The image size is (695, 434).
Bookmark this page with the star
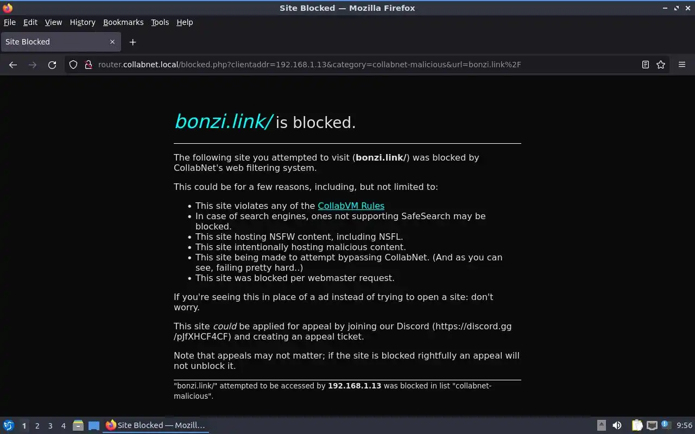click(661, 65)
